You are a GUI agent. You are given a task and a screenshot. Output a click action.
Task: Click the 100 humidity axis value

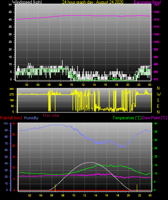pos(5,124)
